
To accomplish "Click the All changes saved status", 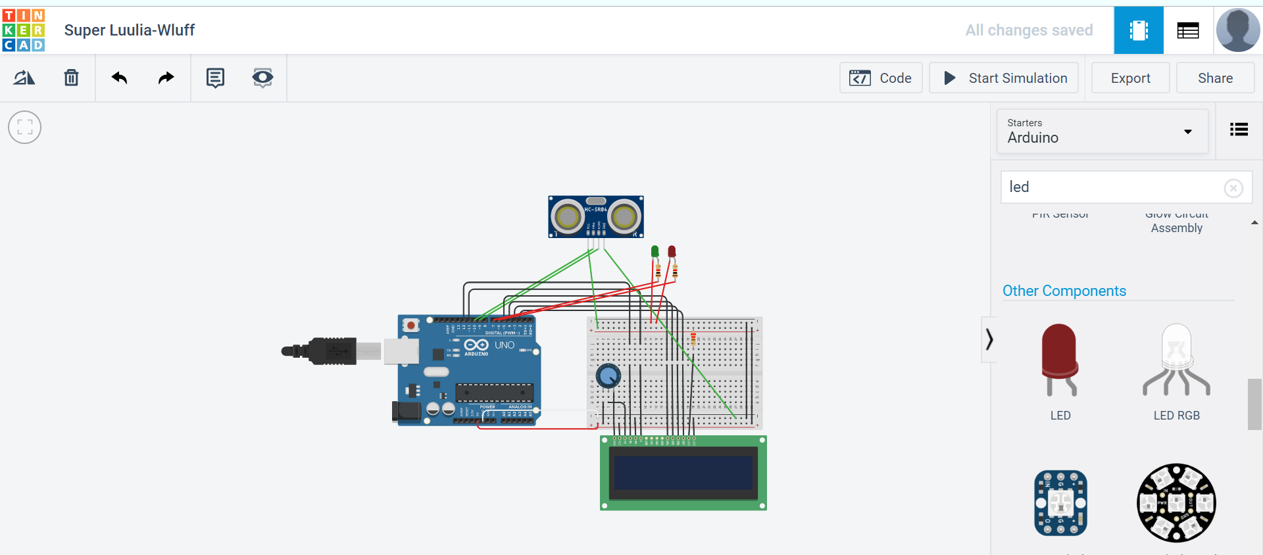I will (x=1029, y=30).
